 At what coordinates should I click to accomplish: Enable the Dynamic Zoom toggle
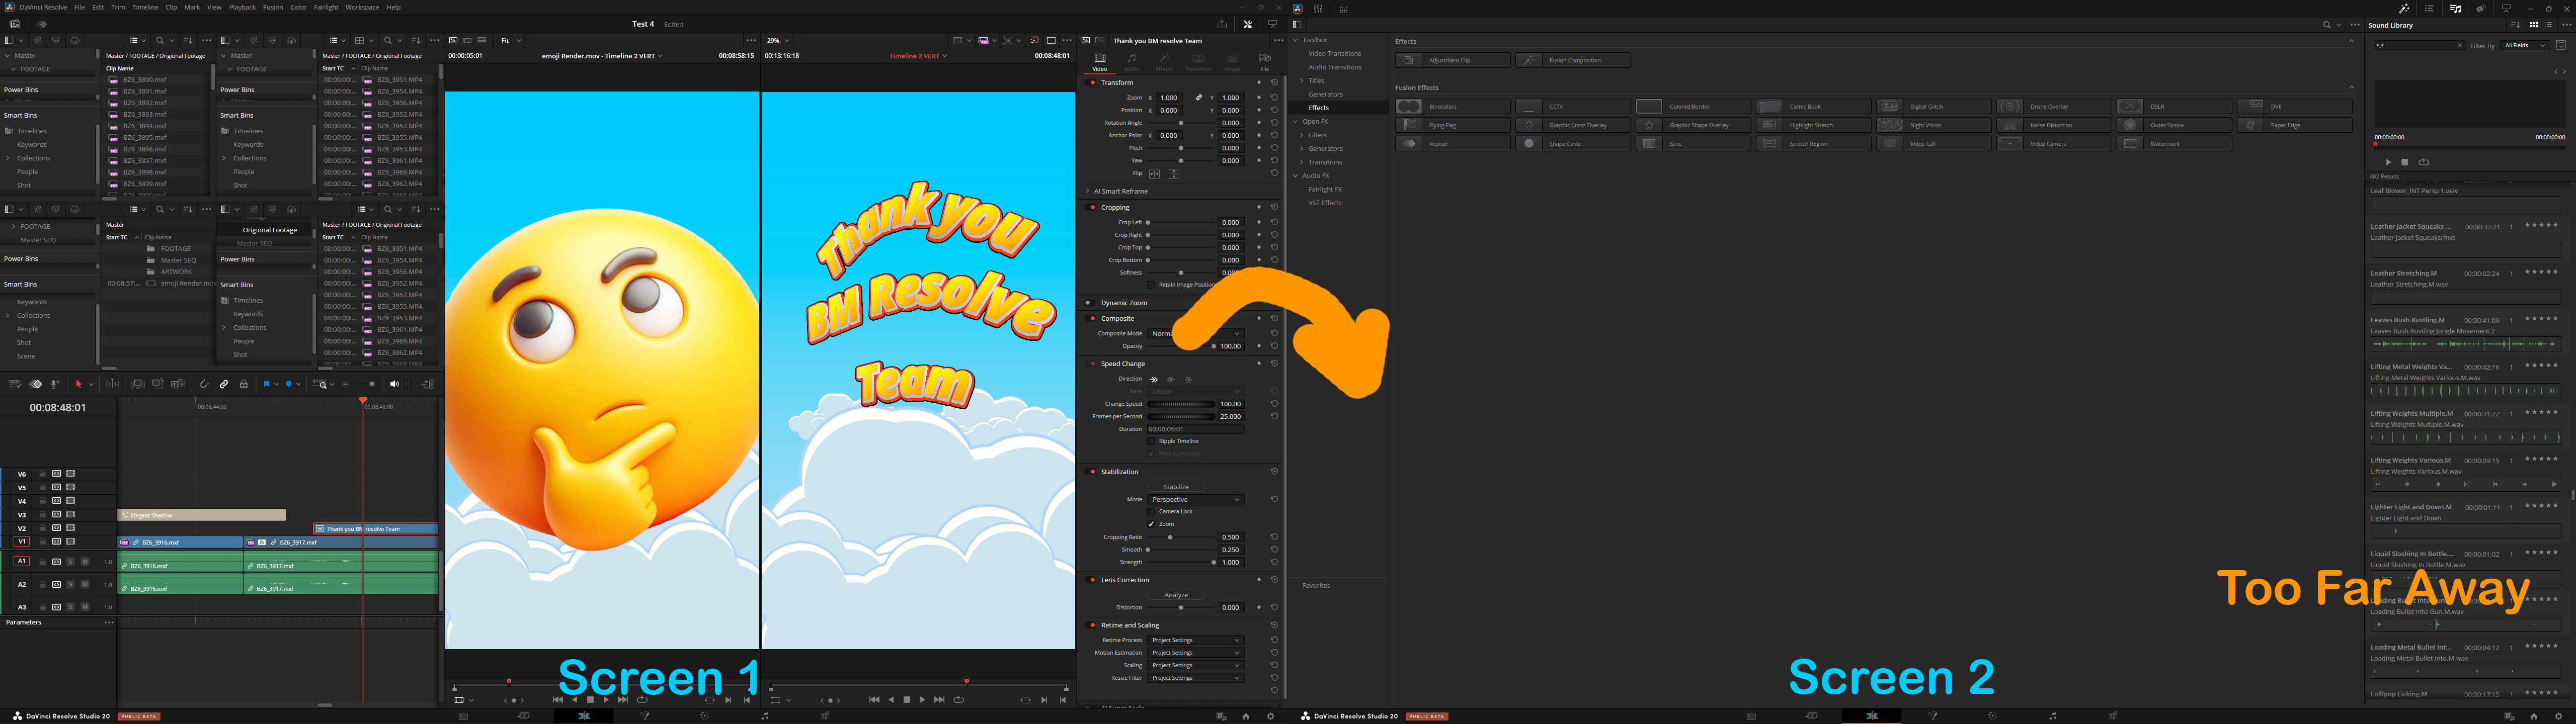(x=1091, y=303)
